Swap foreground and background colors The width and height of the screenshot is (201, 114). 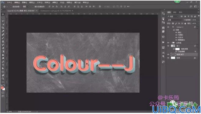coord(4,85)
